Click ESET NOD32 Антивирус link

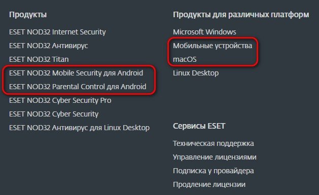(48, 46)
